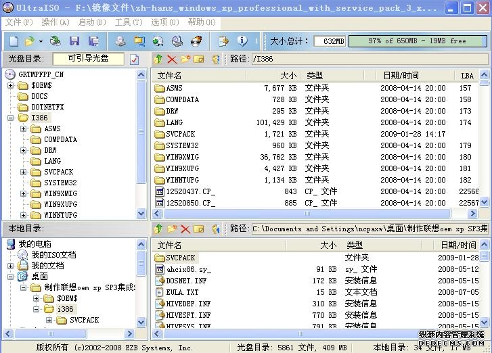Click the 97% of 650MB capacity bar
Screen dimensions: 492x353
point(418,41)
